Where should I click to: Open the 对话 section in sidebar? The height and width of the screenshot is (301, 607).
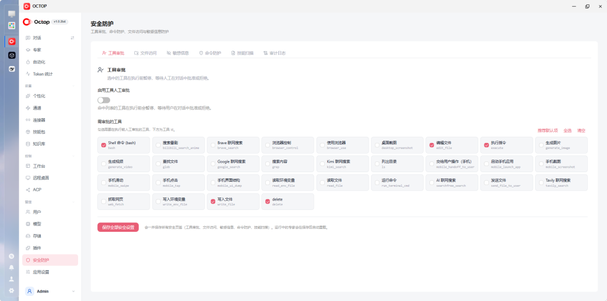(50, 38)
